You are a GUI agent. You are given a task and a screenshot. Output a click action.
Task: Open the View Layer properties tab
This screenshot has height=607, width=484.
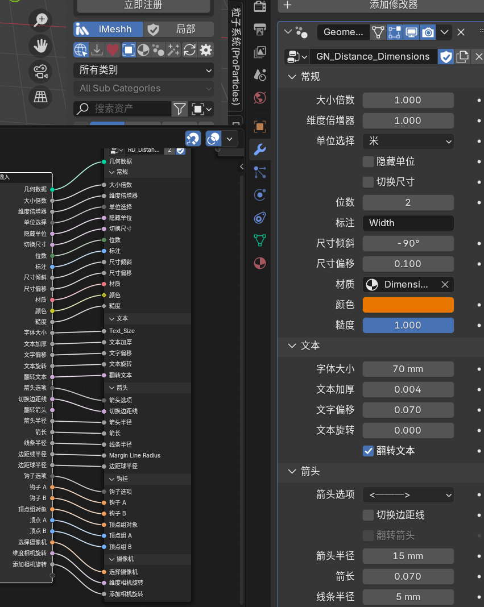(260, 52)
